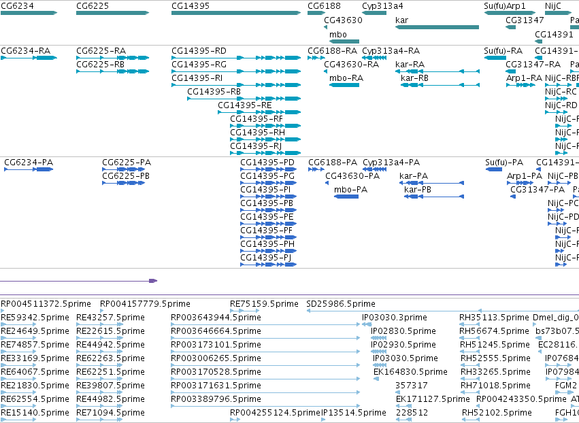The width and height of the screenshot is (579, 423).
Task: Click protein CG14395-PE
Action: click(267, 217)
